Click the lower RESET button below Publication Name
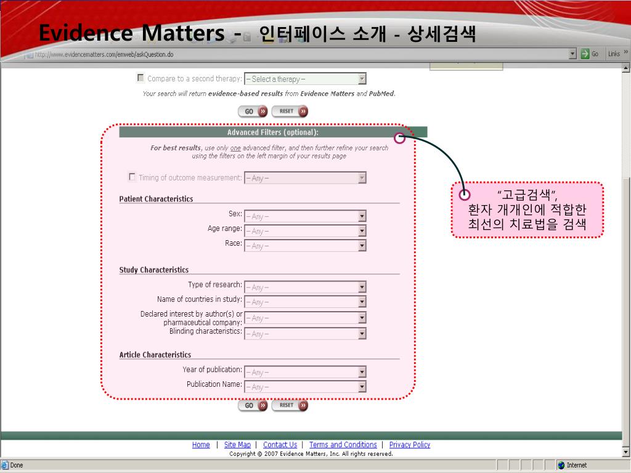This screenshot has height=473, width=631. click(x=290, y=405)
